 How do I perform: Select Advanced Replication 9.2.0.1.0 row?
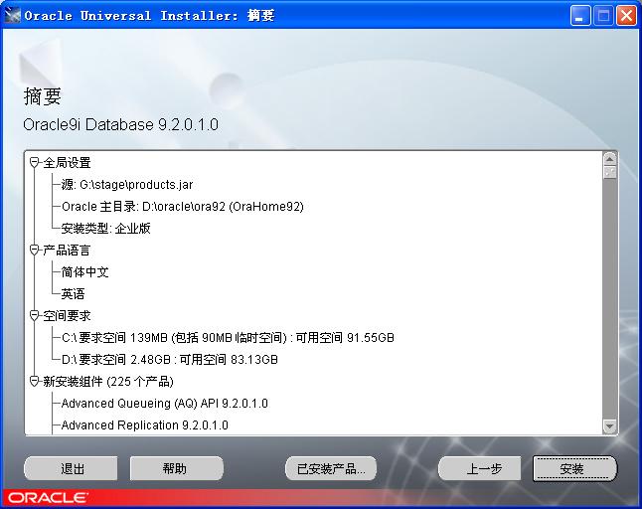click(144, 425)
